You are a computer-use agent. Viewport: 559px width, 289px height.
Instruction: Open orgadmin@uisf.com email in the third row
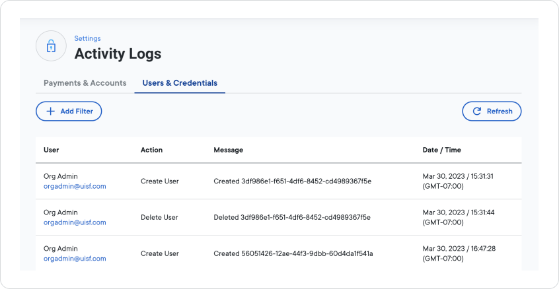(x=75, y=259)
